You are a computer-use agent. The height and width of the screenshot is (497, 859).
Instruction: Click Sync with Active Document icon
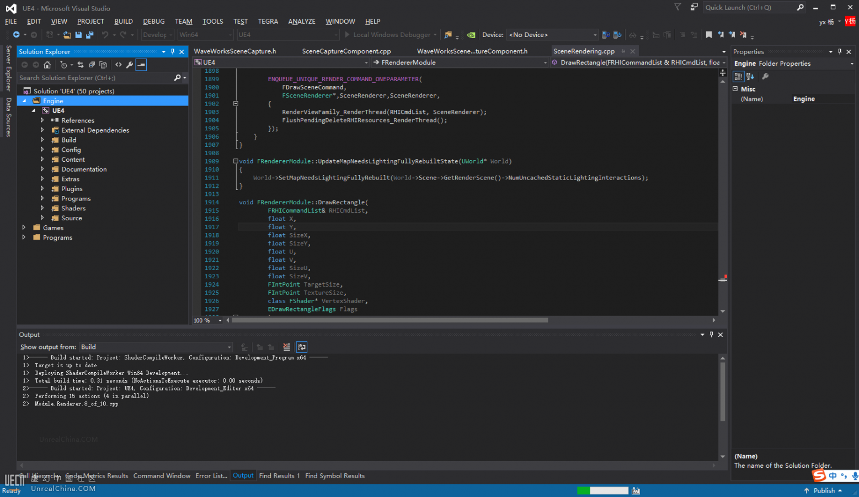[x=81, y=65]
